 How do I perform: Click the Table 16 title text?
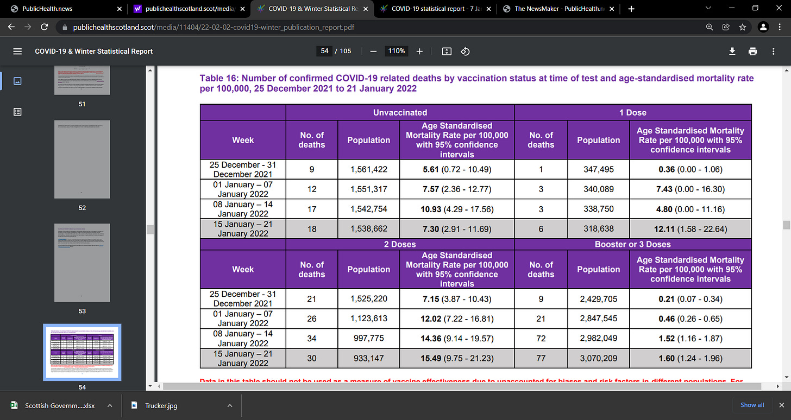click(x=476, y=83)
